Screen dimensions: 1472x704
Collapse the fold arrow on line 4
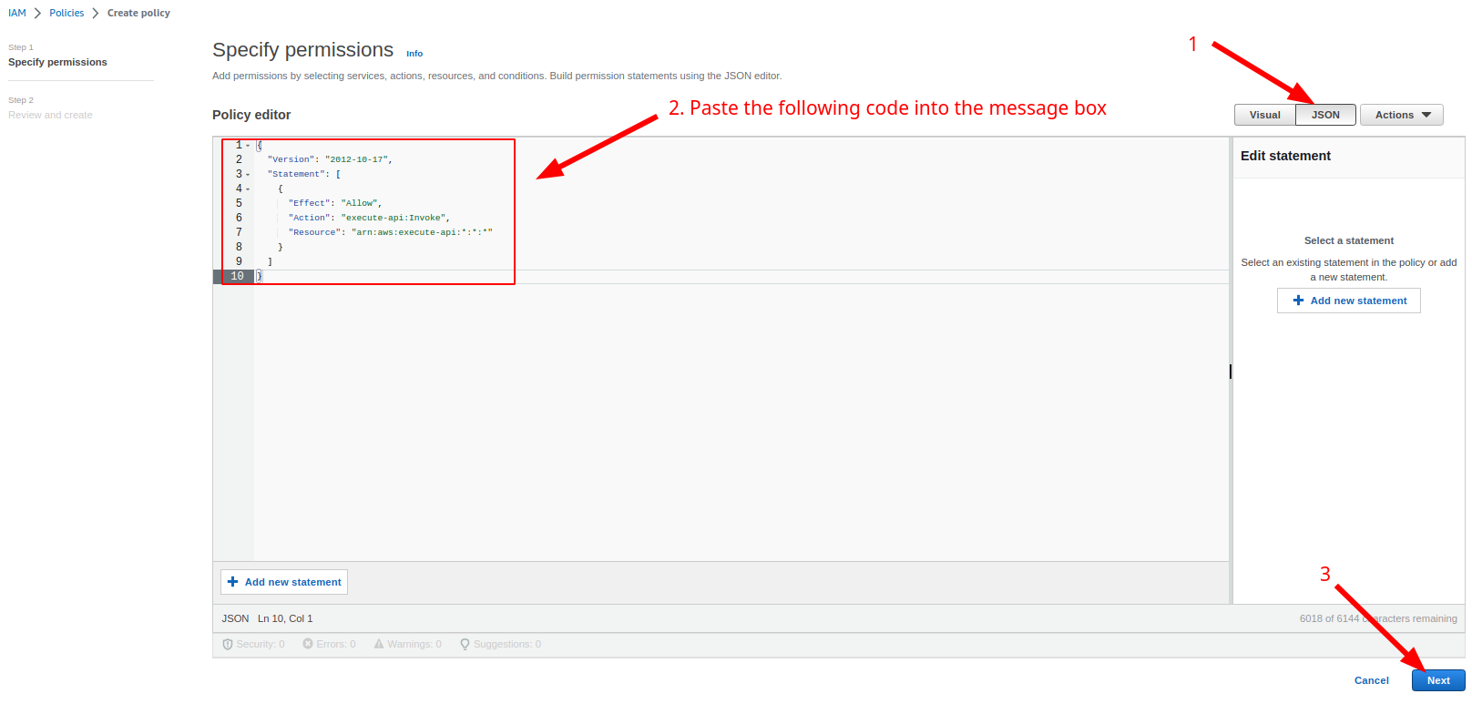(248, 189)
